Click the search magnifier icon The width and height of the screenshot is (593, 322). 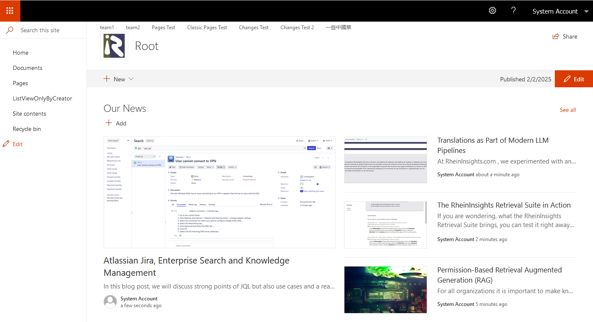[x=10, y=30]
